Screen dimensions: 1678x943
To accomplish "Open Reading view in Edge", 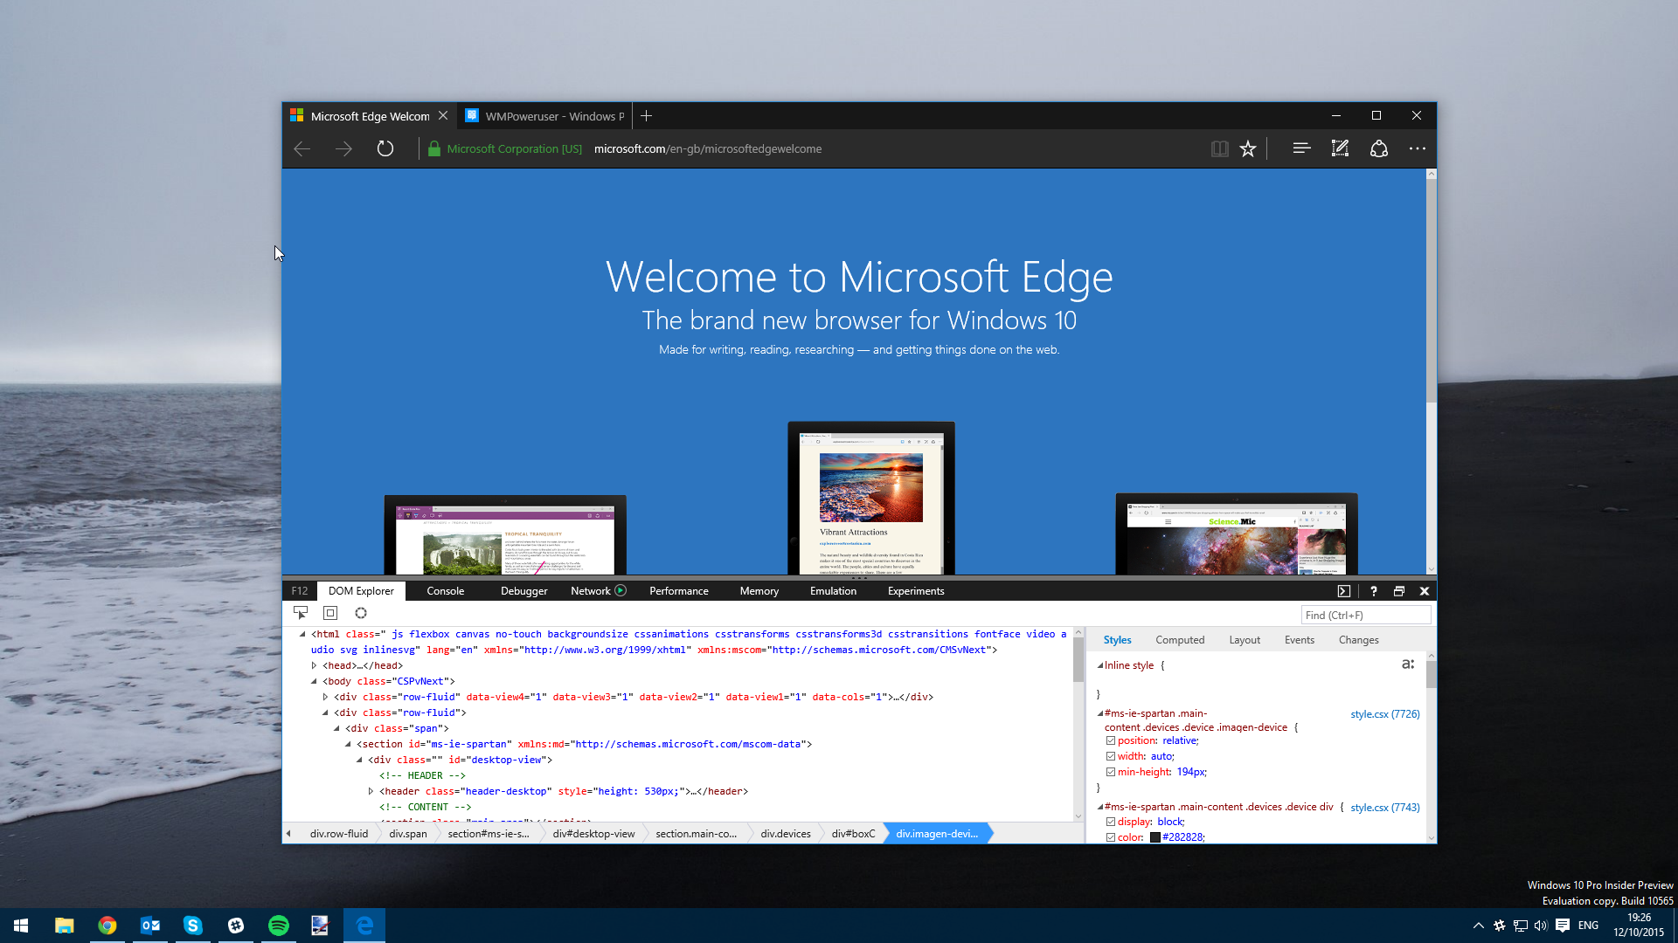I will coord(1219,149).
